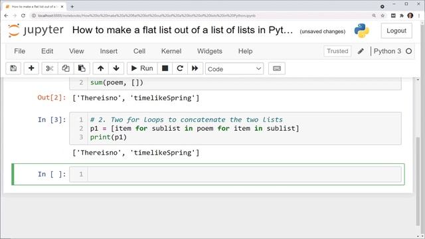Interrupt the kernel with stop icon

click(x=165, y=68)
